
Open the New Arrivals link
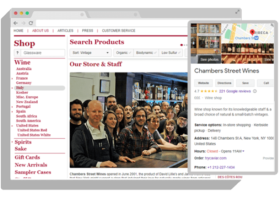point(31,165)
